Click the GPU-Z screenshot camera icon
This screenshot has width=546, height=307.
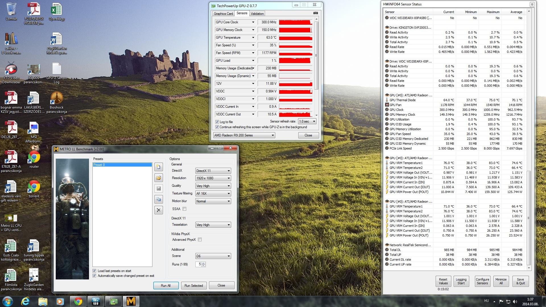coord(315,13)
